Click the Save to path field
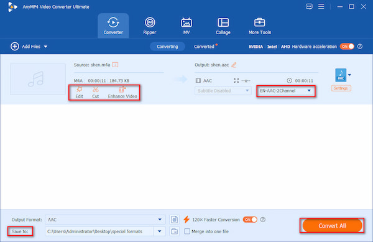373x242 pixels. click(99, 231)
